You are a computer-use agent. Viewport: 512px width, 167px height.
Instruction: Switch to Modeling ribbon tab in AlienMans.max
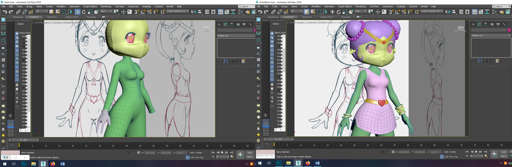[x=273, y=17]
